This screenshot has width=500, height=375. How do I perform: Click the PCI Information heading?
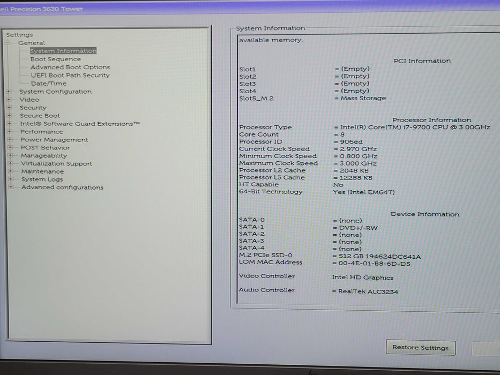tap(422, 61)
